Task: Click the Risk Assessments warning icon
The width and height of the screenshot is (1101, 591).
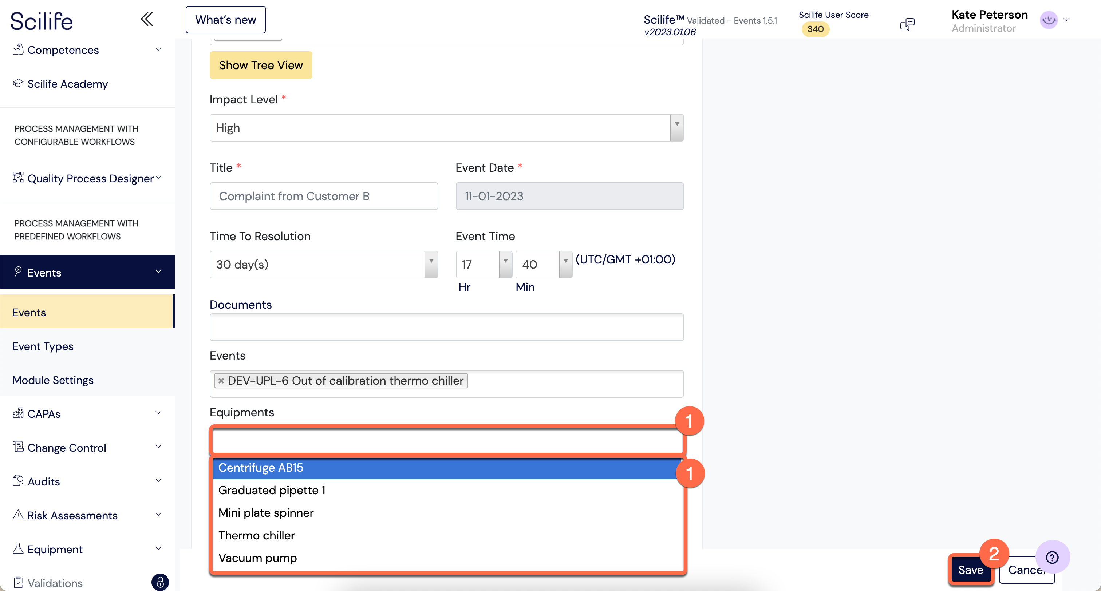Action: pyautogui.click(x=18, y=515)
